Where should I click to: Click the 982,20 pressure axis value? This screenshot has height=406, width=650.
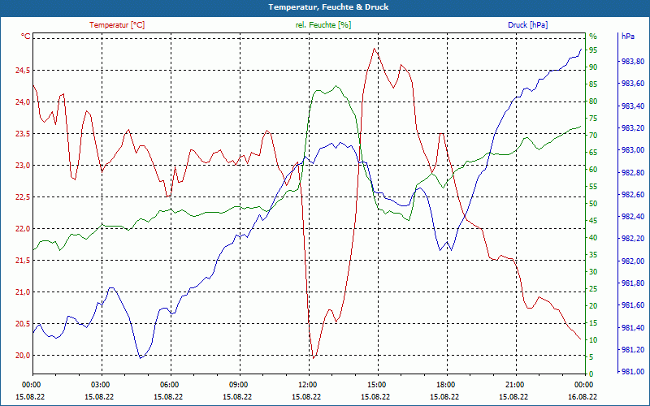click(x=633, y=239)
